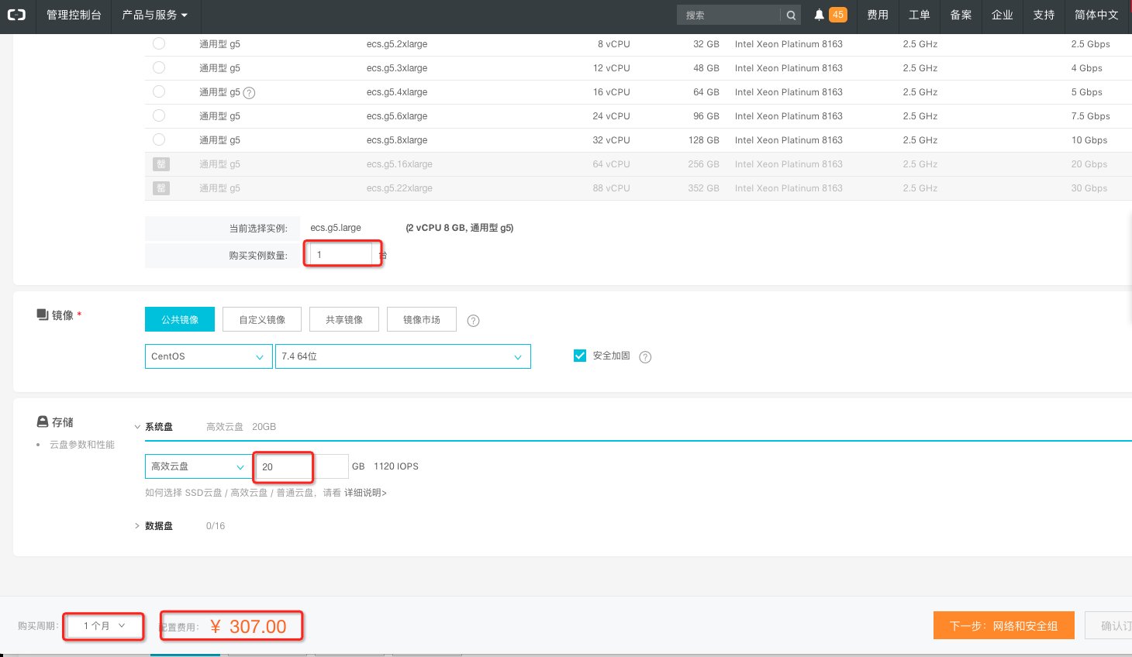Click the 确认订单 button
Viewport: 1132px width, 657px height.
[1109, 625]
